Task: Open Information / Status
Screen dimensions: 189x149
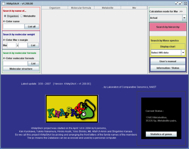Action: coord(168,68)
